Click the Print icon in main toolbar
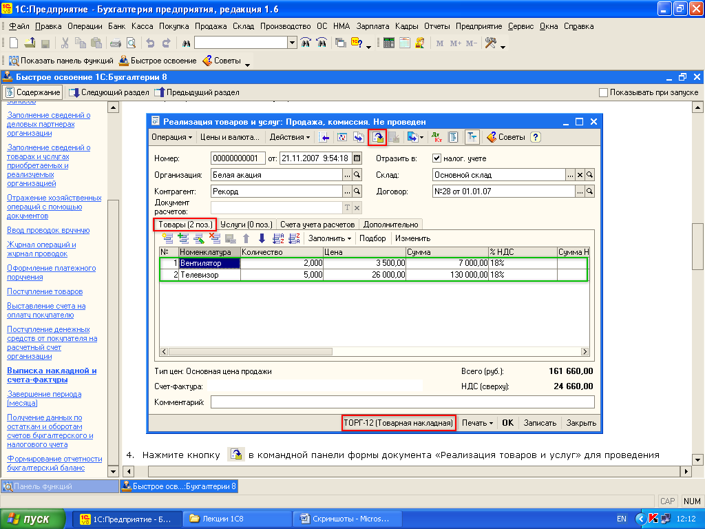The image size is (705, 529). [116, 43]
